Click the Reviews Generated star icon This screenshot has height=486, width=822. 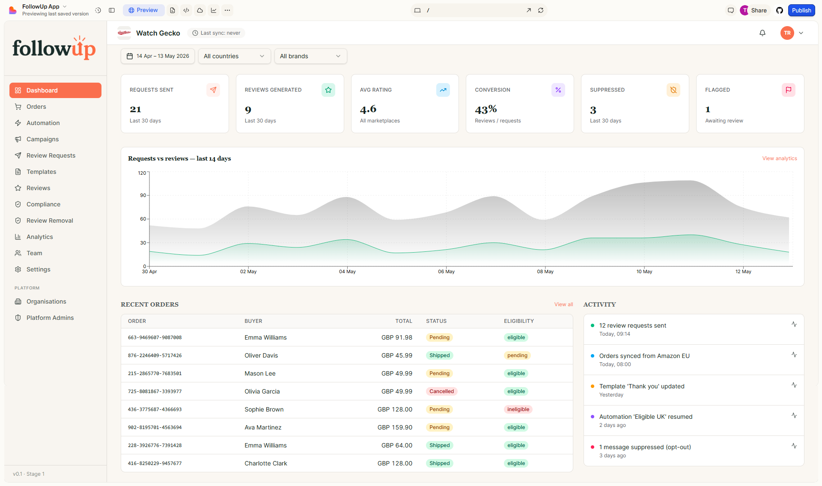click(328, 90)
